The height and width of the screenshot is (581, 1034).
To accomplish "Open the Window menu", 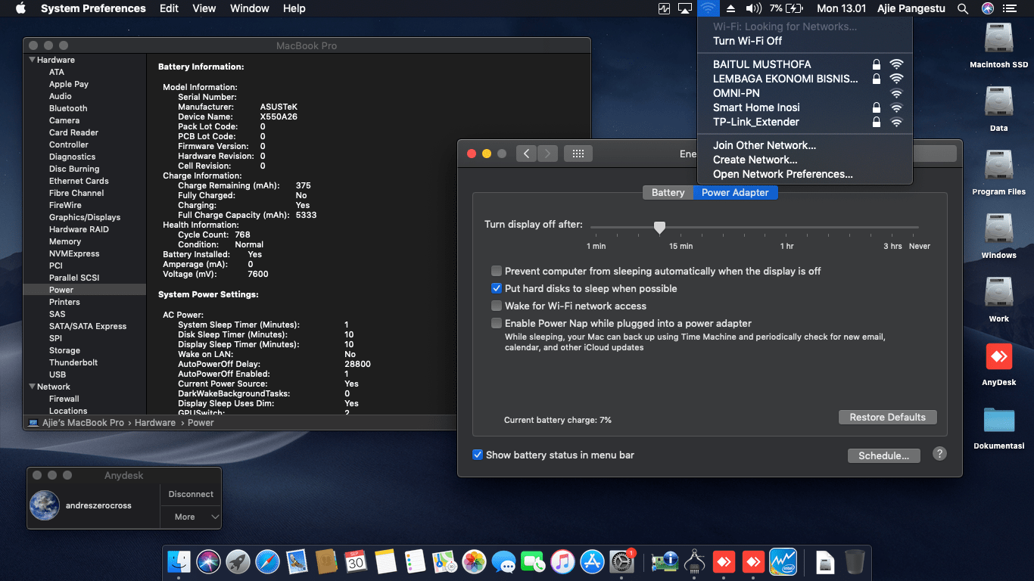I will click(x=249, y=8).
